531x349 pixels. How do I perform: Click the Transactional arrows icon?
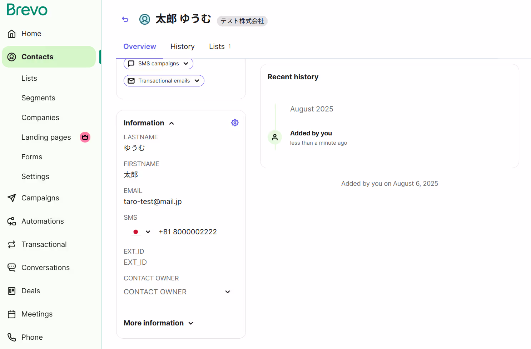[12, 244]
